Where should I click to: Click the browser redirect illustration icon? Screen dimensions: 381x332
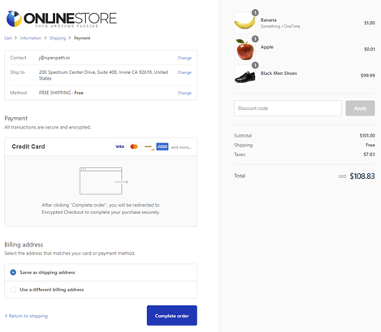pos(104,181)
